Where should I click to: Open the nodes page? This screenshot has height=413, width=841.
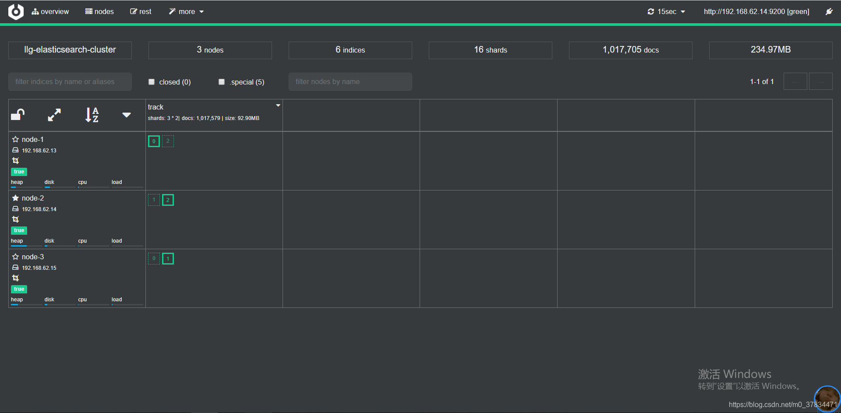pyautogui.click(x=99, y=12)
